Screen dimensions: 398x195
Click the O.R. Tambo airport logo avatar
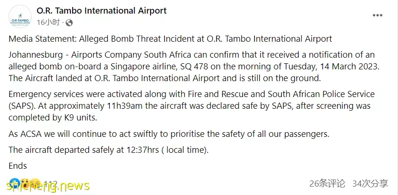coord(20,16)
